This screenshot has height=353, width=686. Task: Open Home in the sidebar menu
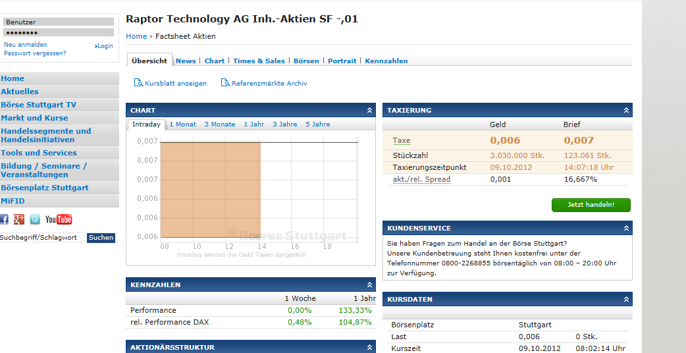coord(59,78)
